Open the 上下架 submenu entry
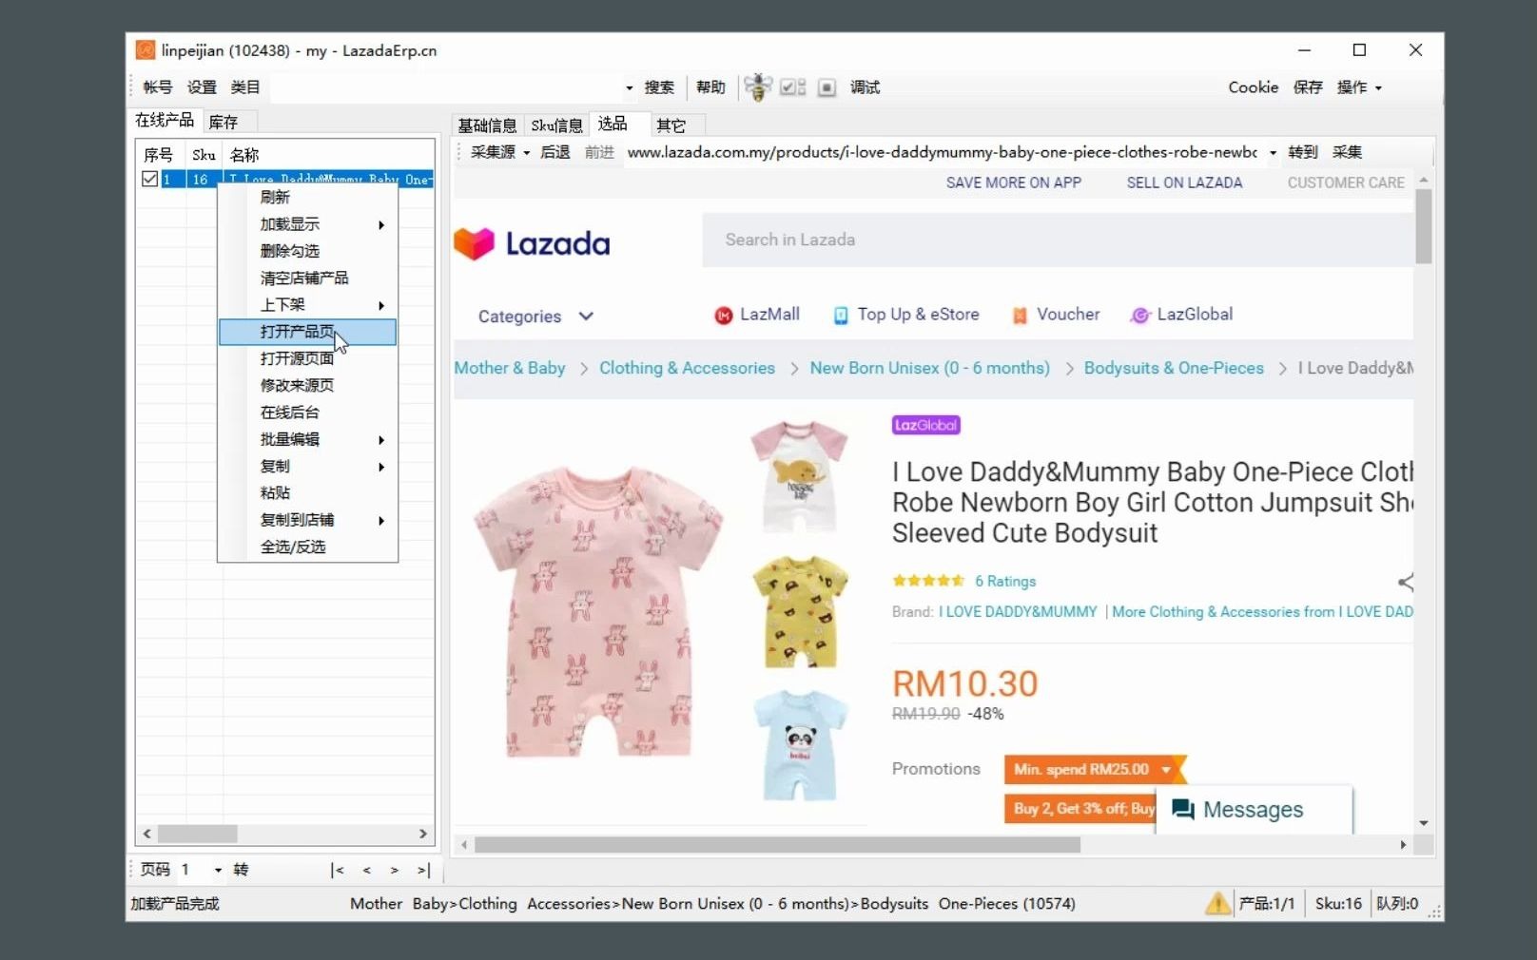Viewport: 1537px width, 960px height. click(308, 305)
